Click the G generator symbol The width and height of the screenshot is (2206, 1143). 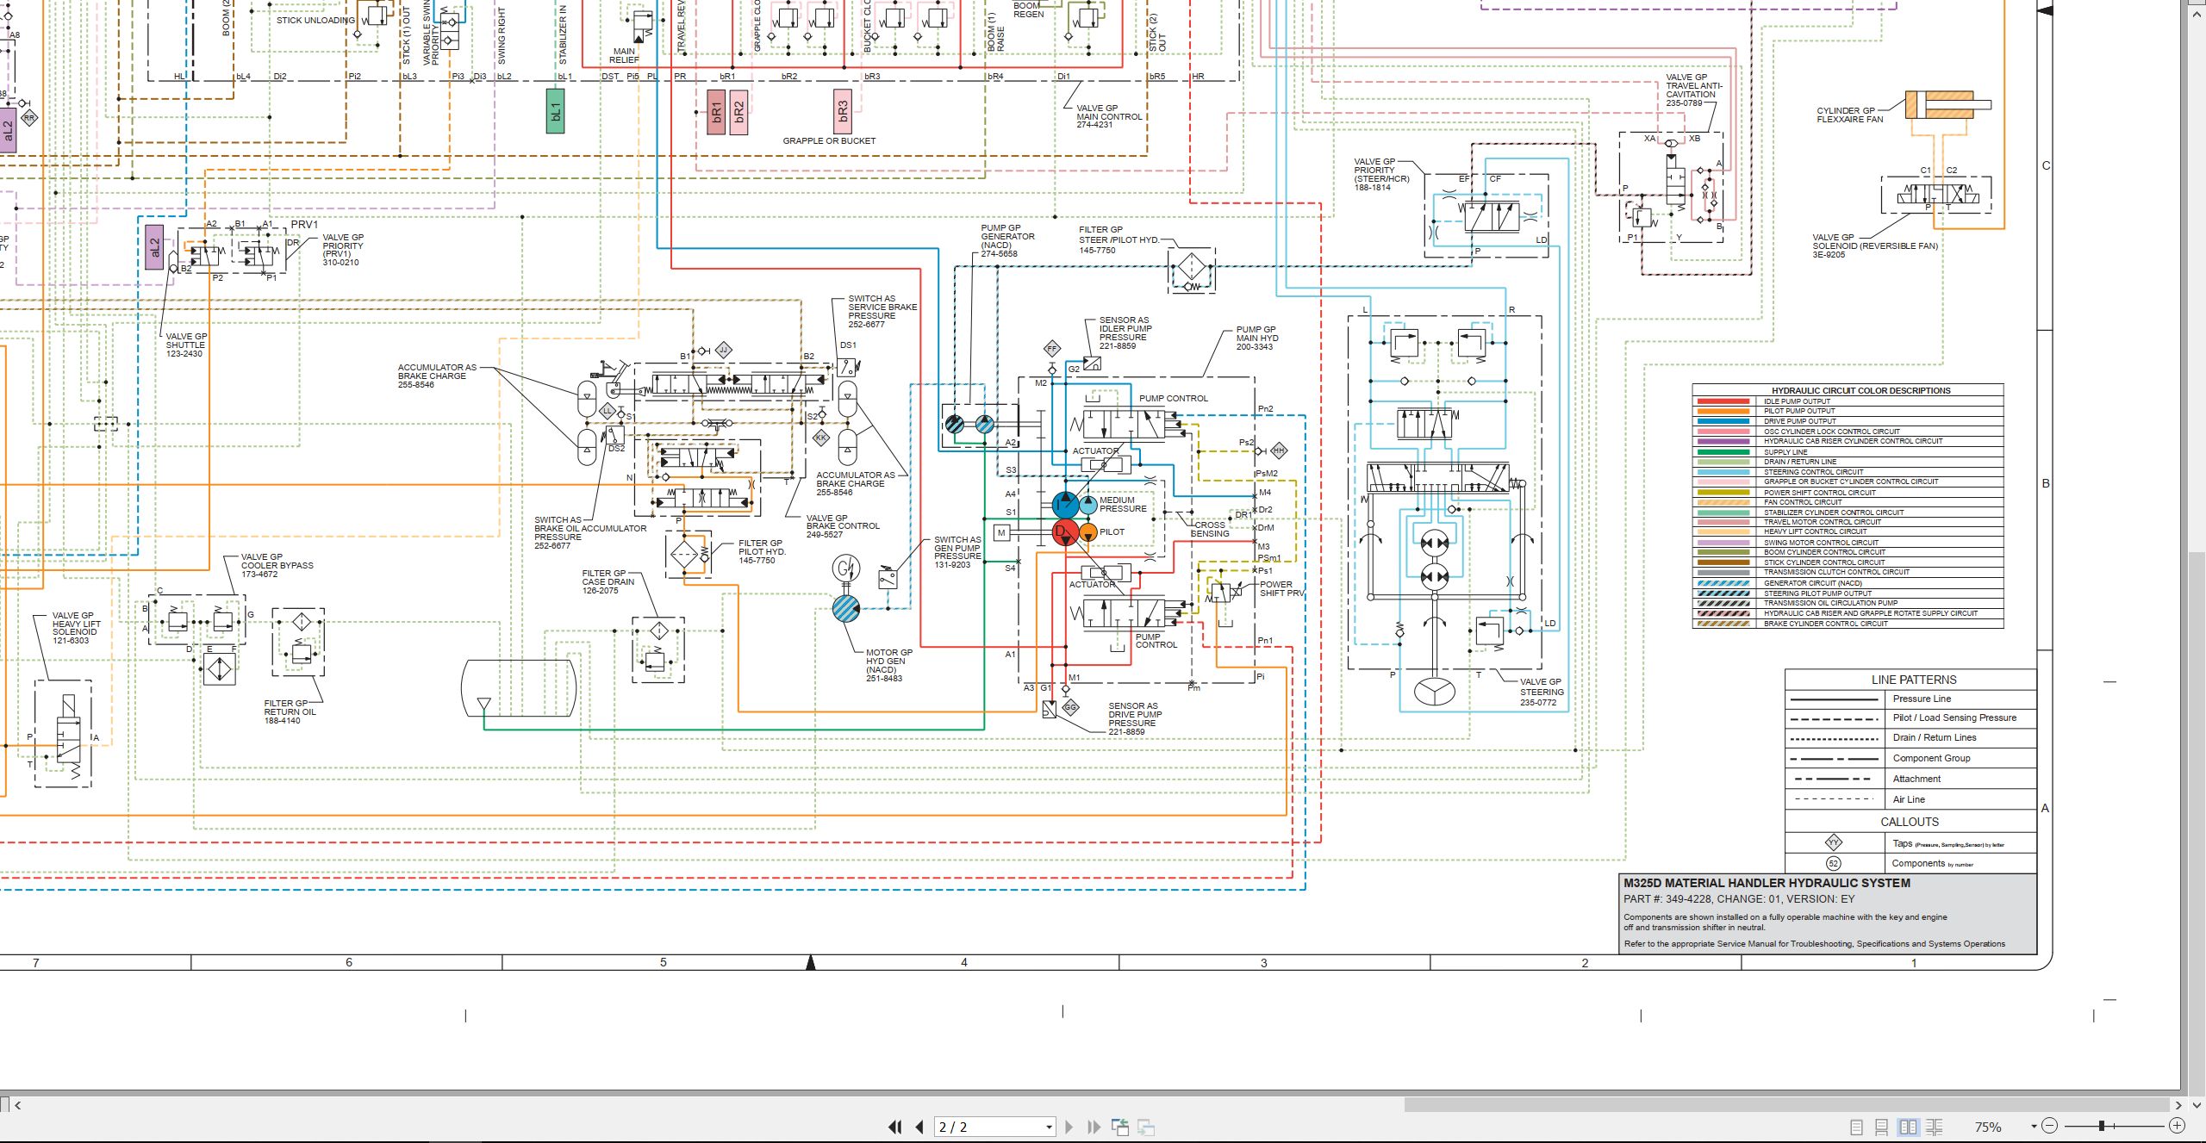point(845,568)
